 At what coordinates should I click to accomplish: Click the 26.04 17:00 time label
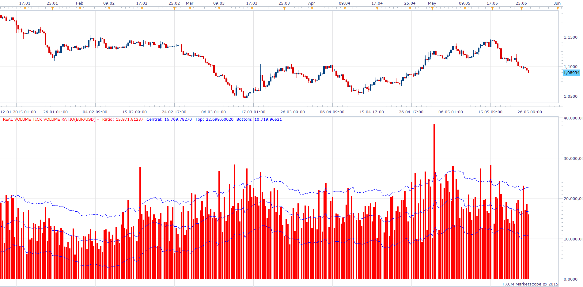coord(411,112)
